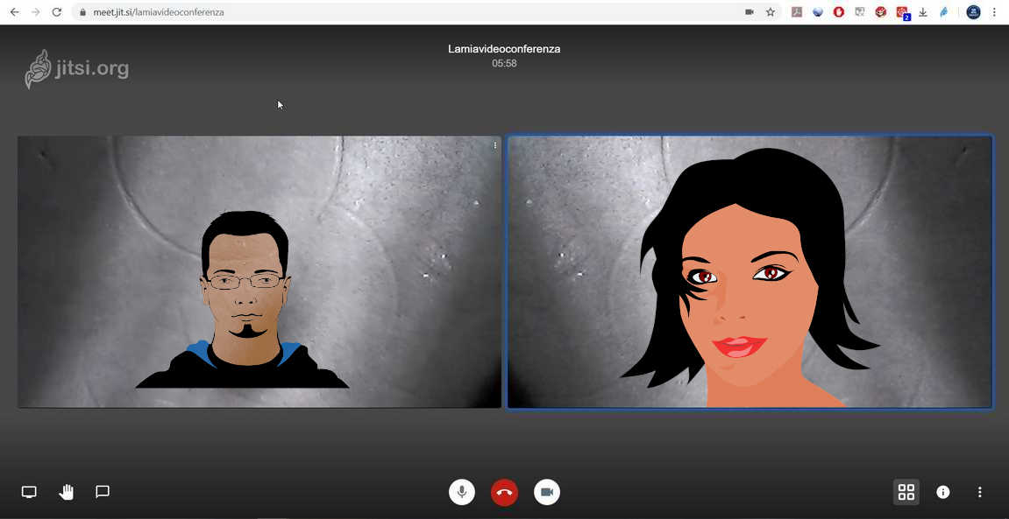The width and height of the screenshot is (1009, 519).
Task: Turn off the camera
Action: coord(547,492)
